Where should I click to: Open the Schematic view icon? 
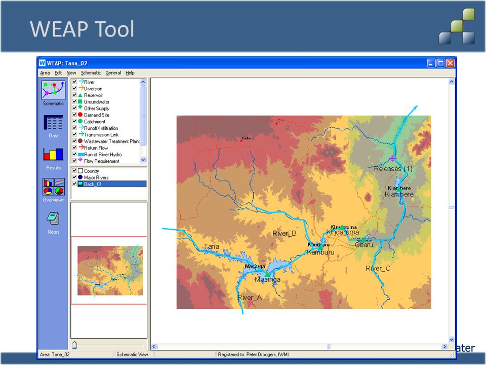53,90
